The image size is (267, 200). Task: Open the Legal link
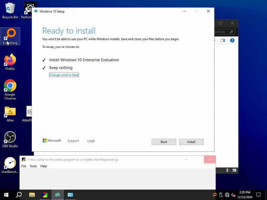pos(91,141)
